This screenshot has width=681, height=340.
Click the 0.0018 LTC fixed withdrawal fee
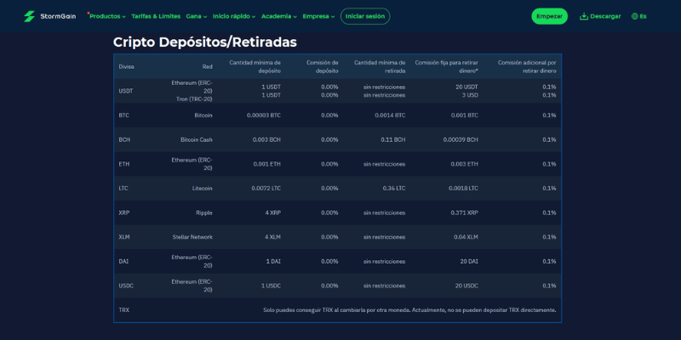click(x=463, y=188)
